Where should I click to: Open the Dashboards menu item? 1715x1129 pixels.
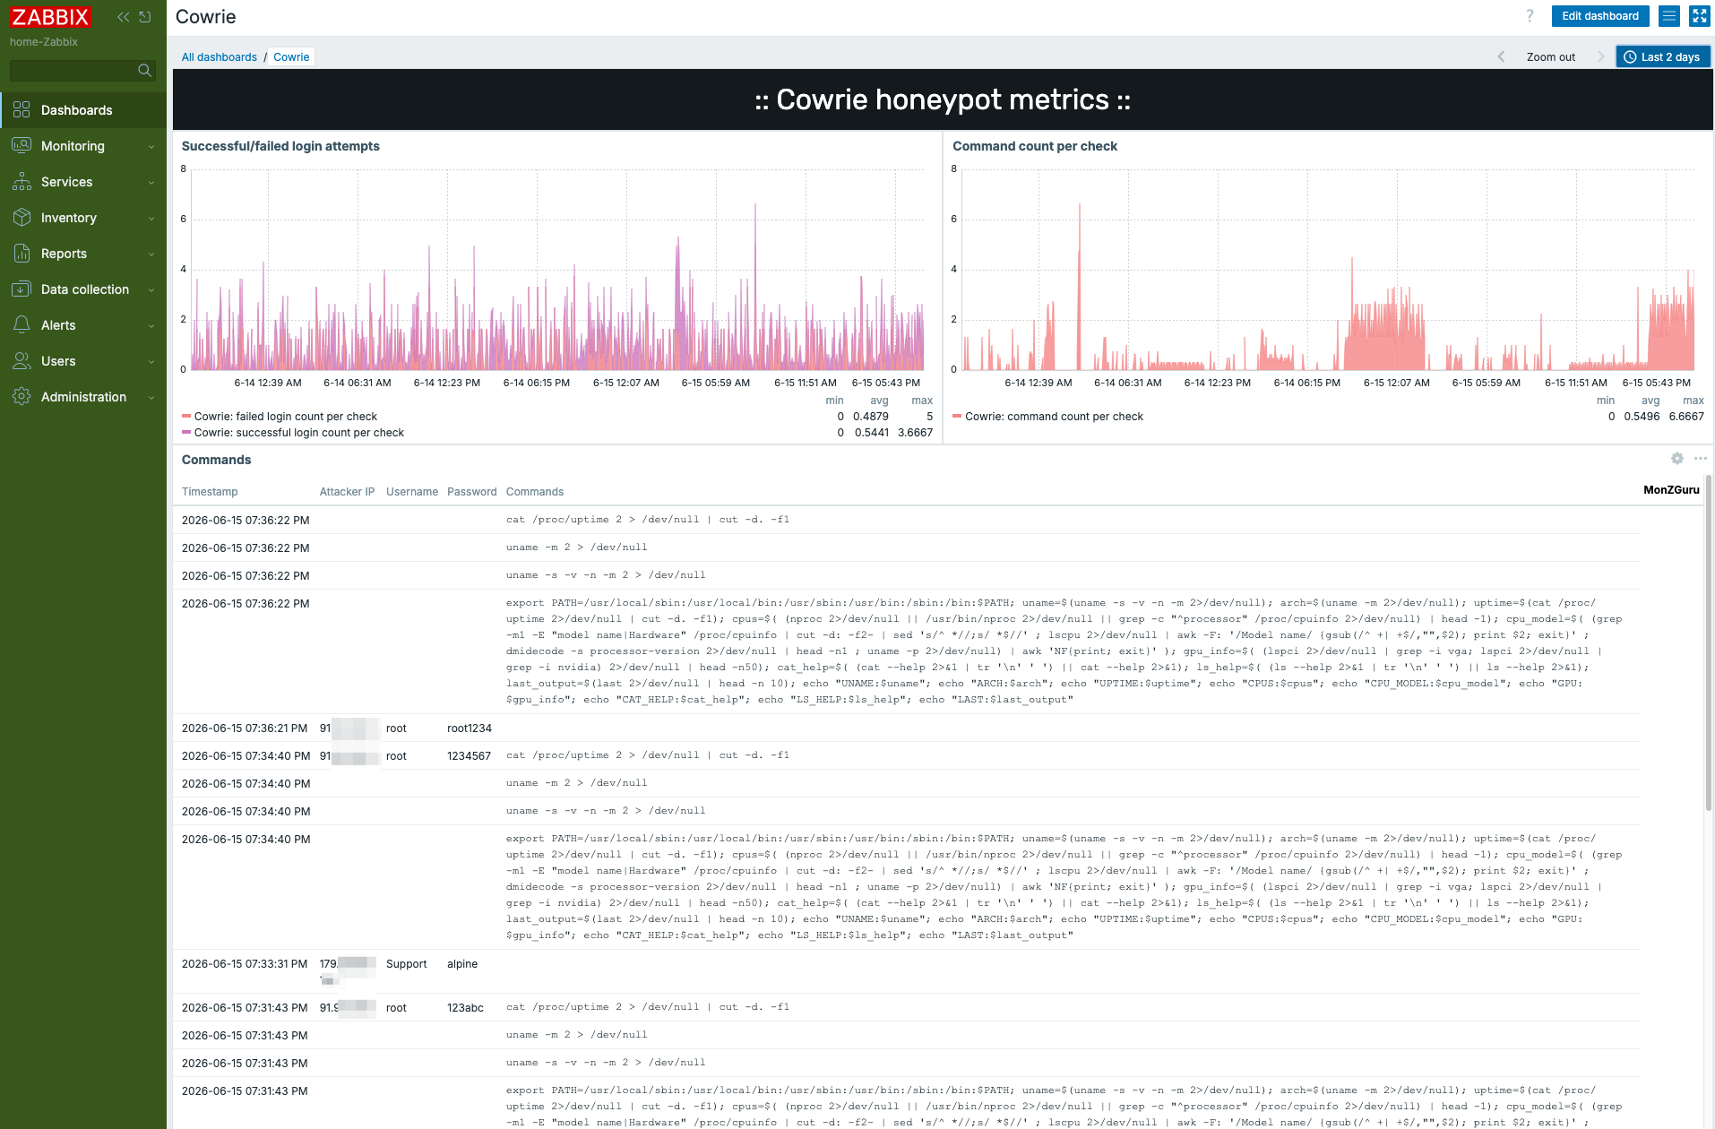click(83, 110)
